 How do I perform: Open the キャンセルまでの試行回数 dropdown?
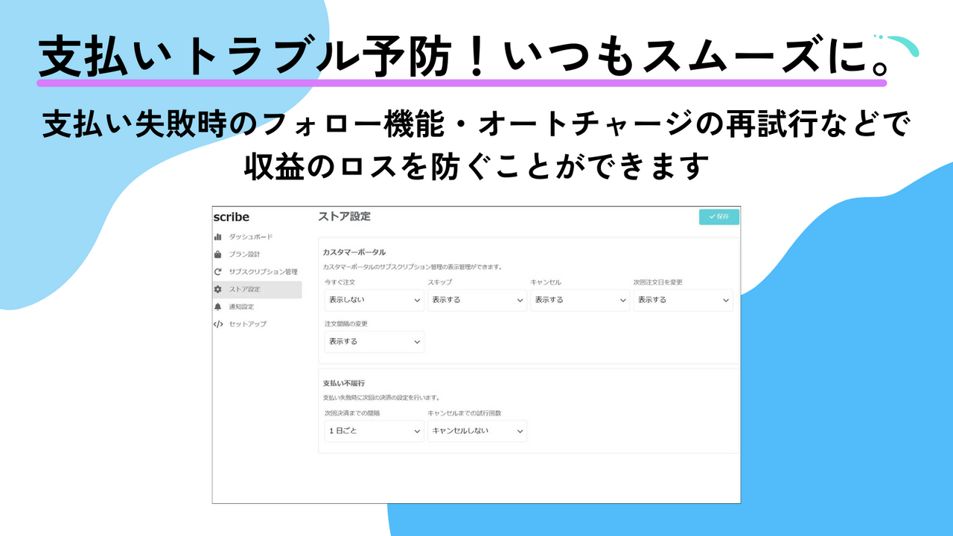pos(476,430)
